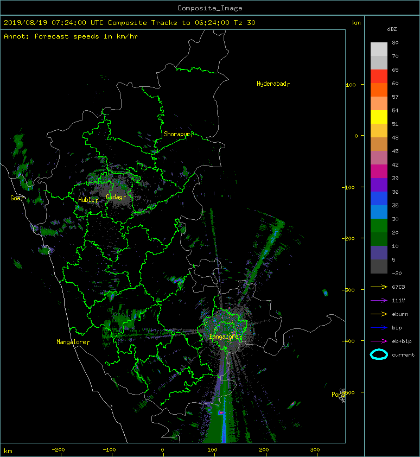Click the yellow 67CB track arrow icon
420x457 pixels.
pyautogui.click(x=379, y=287)
